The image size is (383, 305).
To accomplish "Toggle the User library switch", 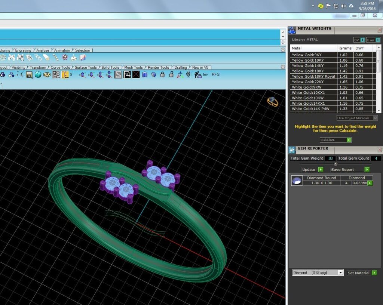I will [373, 40].
